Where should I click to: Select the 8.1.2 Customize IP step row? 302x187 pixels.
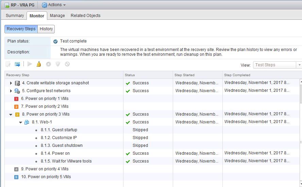tap(152, 138)
